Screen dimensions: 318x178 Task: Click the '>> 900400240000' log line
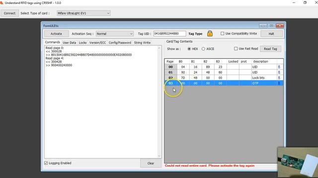(59, 65)
